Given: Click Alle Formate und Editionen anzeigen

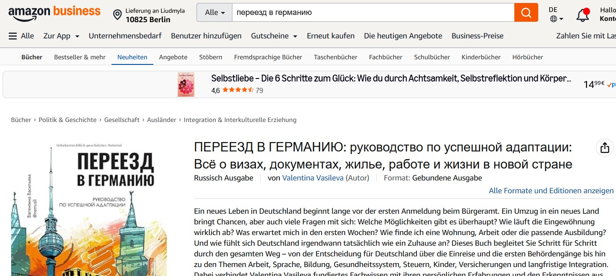Looking at the screenshot, I should 551,191.
